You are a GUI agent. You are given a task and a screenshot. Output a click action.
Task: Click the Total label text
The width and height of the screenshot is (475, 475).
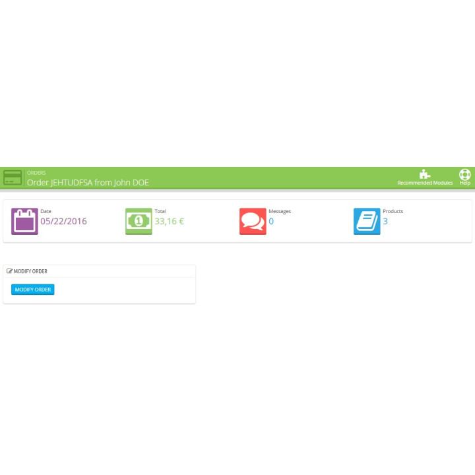click(160, 212)
